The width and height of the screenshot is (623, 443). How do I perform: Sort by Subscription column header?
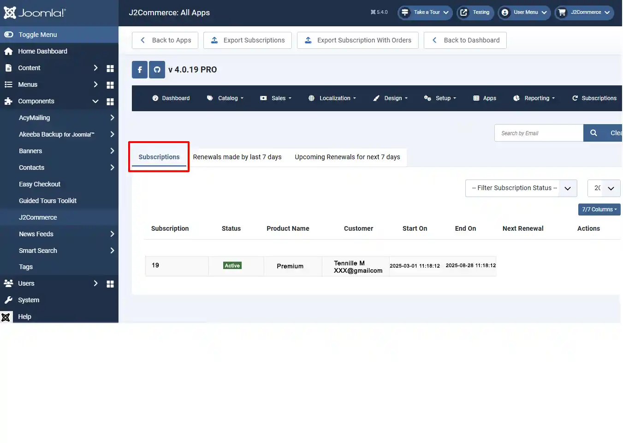(x=170, y=228)
